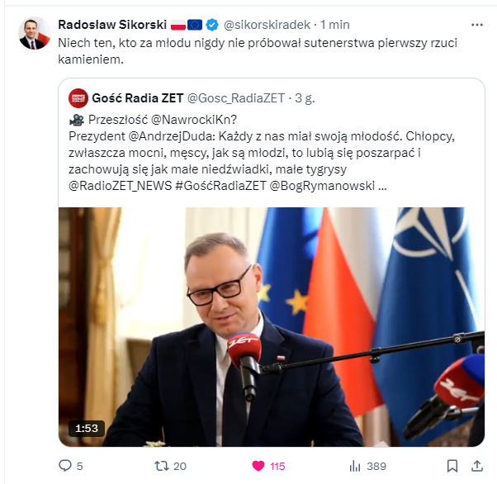Follow the @AndrzejDuda mention
This screenshot has height=484, width=497.
pos(172,136)
